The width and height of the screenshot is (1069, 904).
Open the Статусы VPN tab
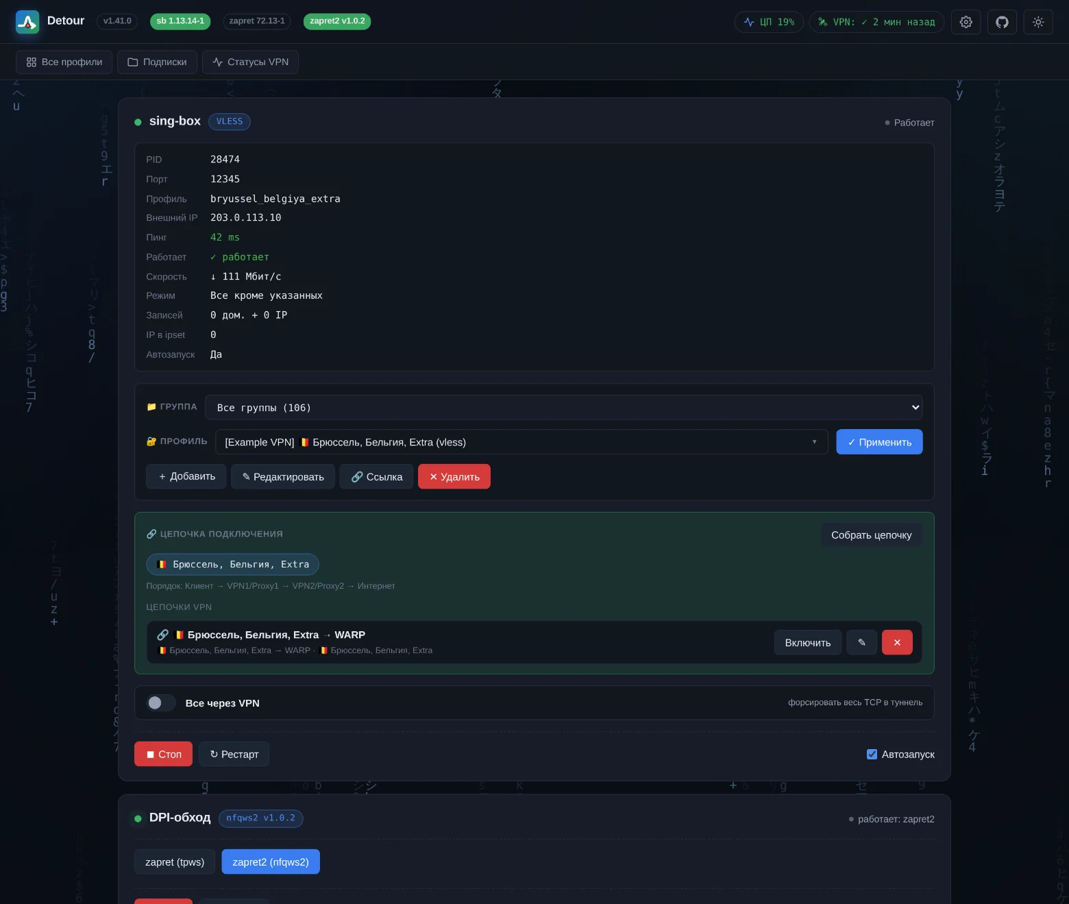pos(250,62)
